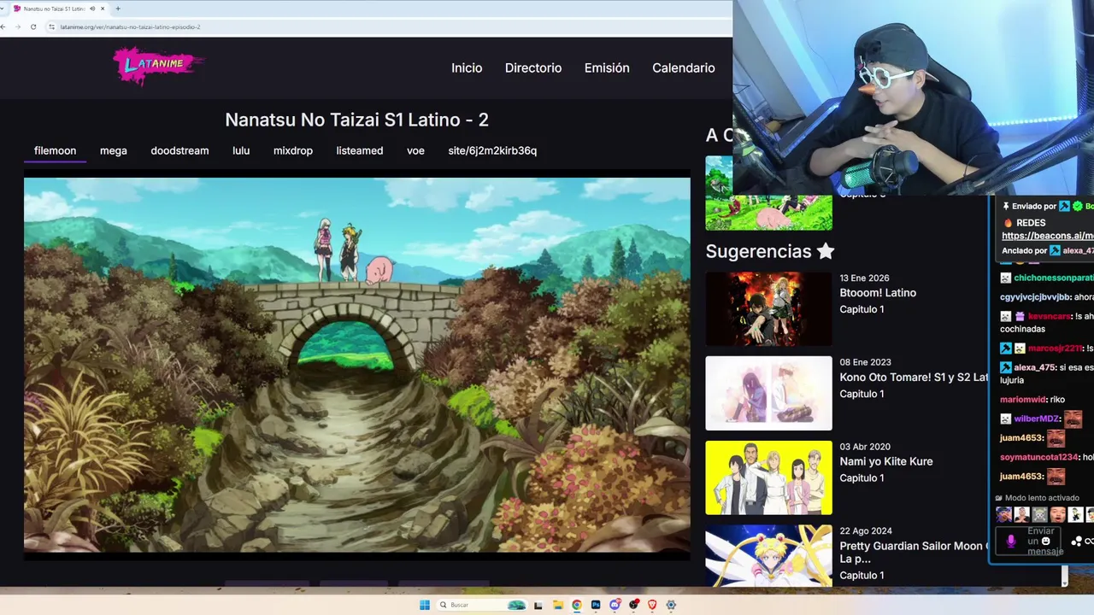
Task: Click username mariomwid in chat
Action: [1022, 400]
